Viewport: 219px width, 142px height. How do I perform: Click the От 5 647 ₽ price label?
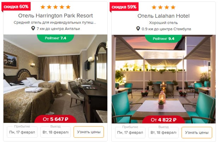(55, 119)
